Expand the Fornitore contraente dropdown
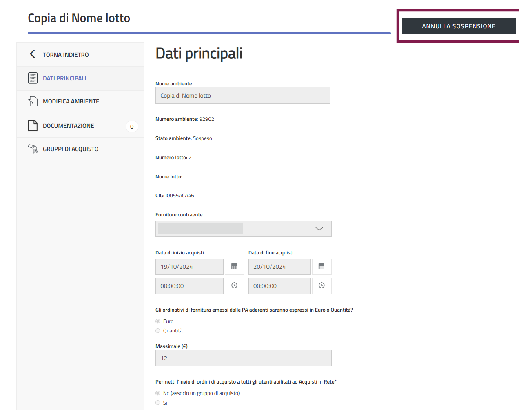The image size is (519, 417). (319, 229)
